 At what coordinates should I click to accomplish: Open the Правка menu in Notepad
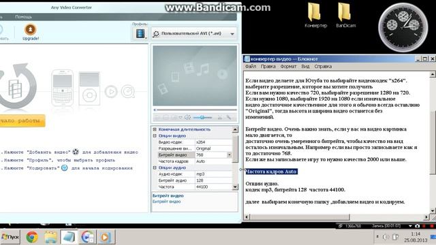pos(268,67)
